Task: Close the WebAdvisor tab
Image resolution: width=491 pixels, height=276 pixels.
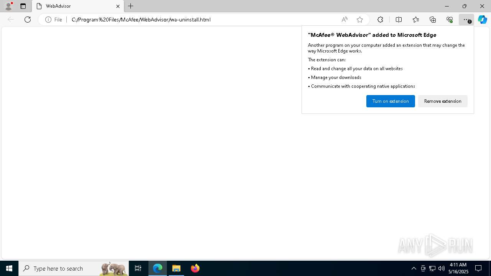Action: click(x=118, y=6)
